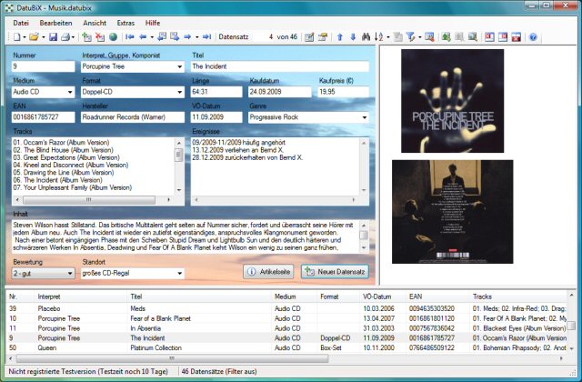
Task: Open the Bewertung rating dropdown
Action: point(69,273)
